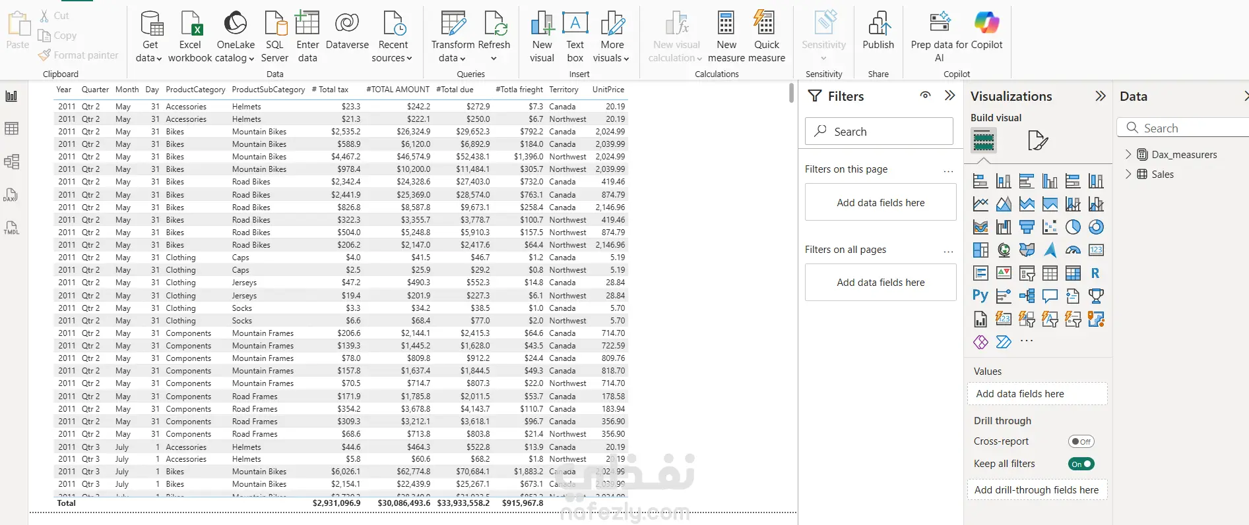Image resolution: width=1249 pixels, height=525 pixels.
Task: Toggle Keep all filters switch
Action: point(1081,464)
